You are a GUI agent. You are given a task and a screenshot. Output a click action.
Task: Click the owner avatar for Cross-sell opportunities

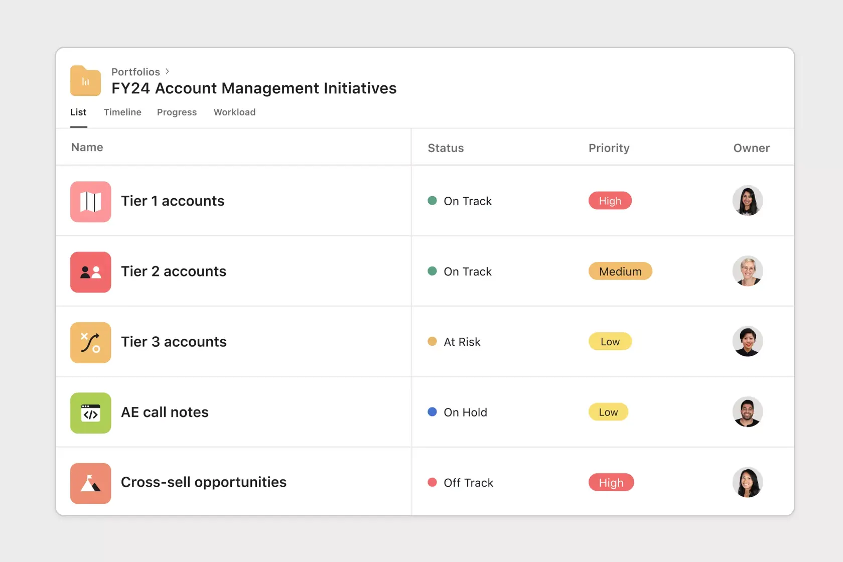click(748, 482)
